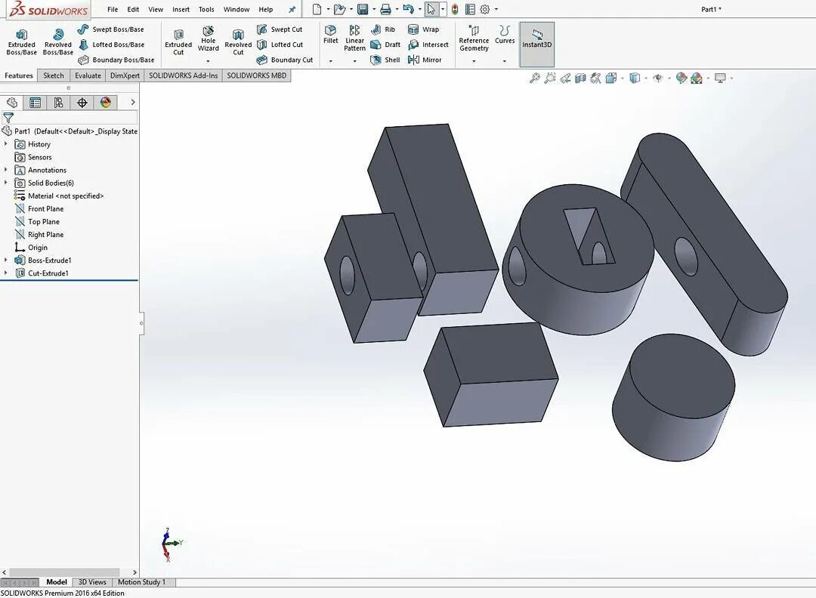The width and height of the screenshot is (816, 598).
Task: Click Zoom to Fit in view toolbar
Action: [534, 78]
